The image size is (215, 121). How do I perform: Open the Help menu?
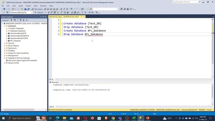(x=51, y=6)
